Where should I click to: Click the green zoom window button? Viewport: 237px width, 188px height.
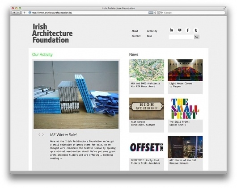click(20, 8)
